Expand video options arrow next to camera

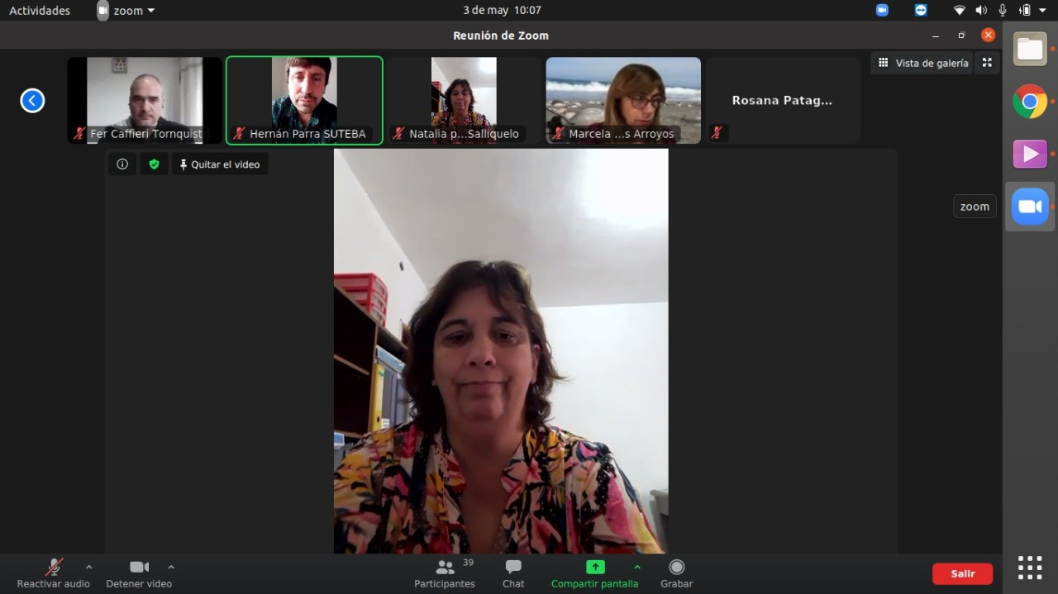(x=171, y=567)
